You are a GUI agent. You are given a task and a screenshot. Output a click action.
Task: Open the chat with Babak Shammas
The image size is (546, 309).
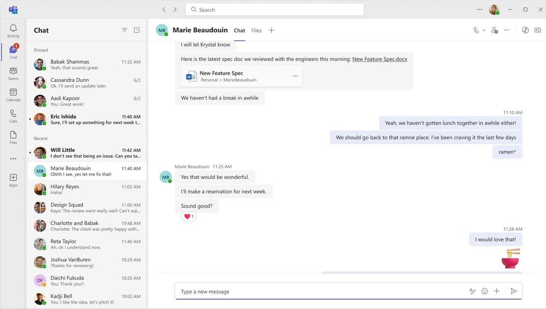pyautogui.click(x=87, y=64)
